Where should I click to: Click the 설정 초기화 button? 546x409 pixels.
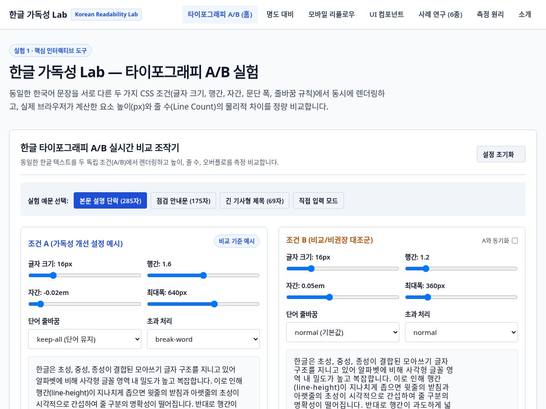pyautogui.click(x=501, y=154)
